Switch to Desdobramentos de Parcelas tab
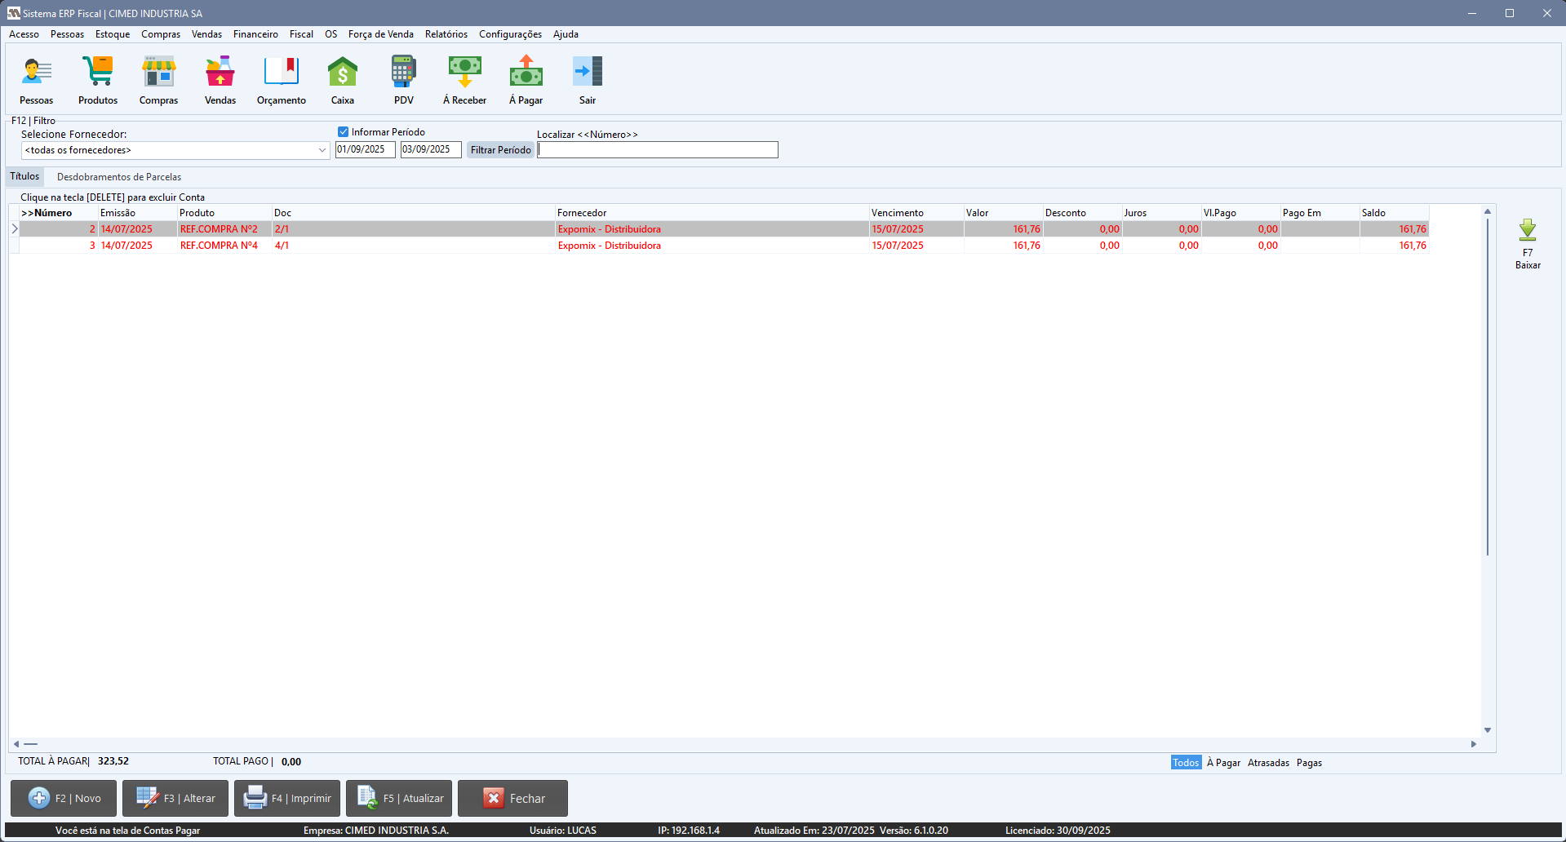Screen dimensions: 1566x842 point(119,177)
